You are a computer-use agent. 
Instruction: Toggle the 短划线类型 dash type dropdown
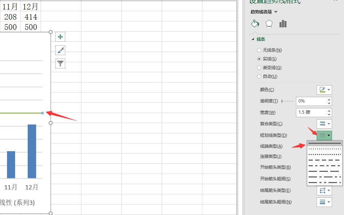pyautogui.click(x=324, y=135)
